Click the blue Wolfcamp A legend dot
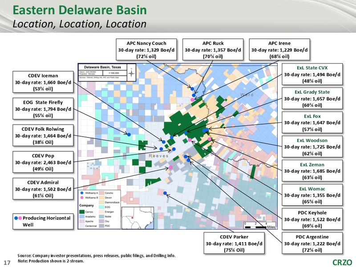Viewport: 356px width, 267px height. pyautogui.click(x=82, y=193)
